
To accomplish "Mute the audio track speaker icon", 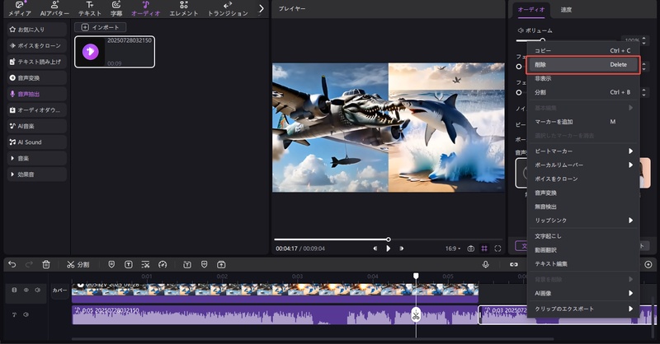I will (26, 314).
